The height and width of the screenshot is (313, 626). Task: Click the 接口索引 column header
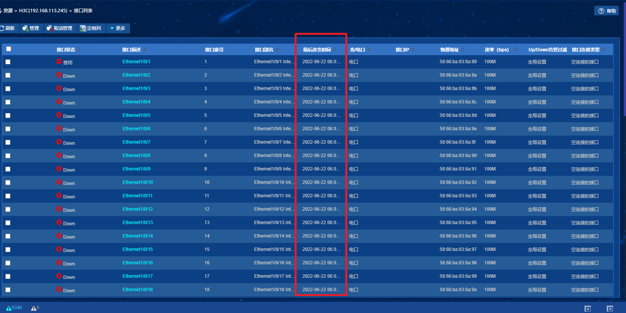(214, 49)
